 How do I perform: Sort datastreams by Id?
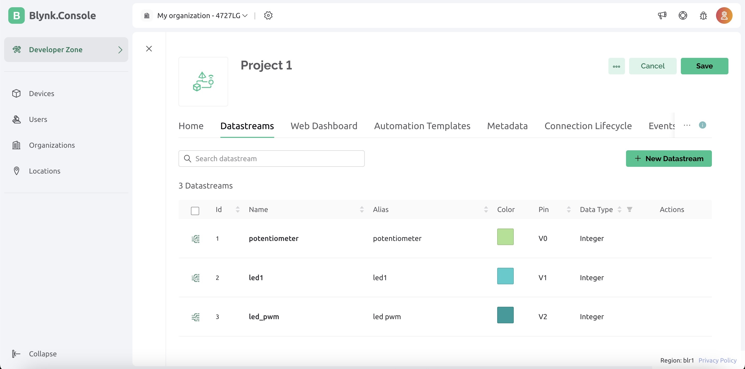pos(237,209)
